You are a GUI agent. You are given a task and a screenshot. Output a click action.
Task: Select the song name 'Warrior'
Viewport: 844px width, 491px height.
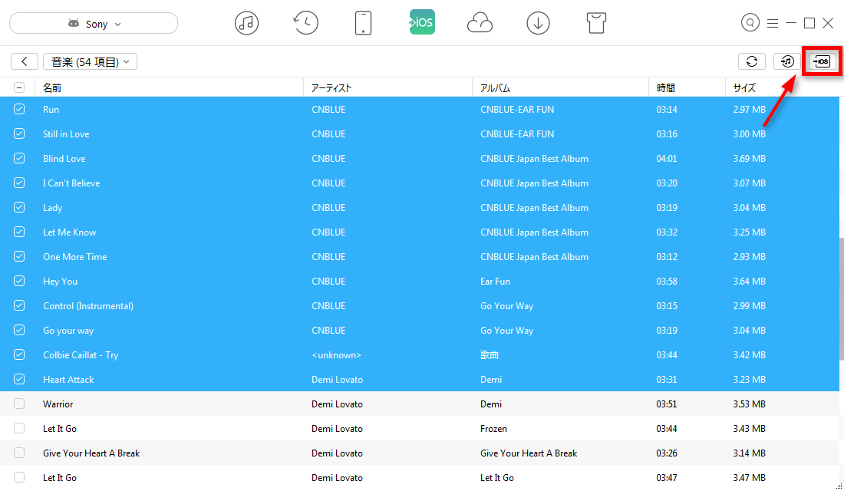(x=58, y=404)
